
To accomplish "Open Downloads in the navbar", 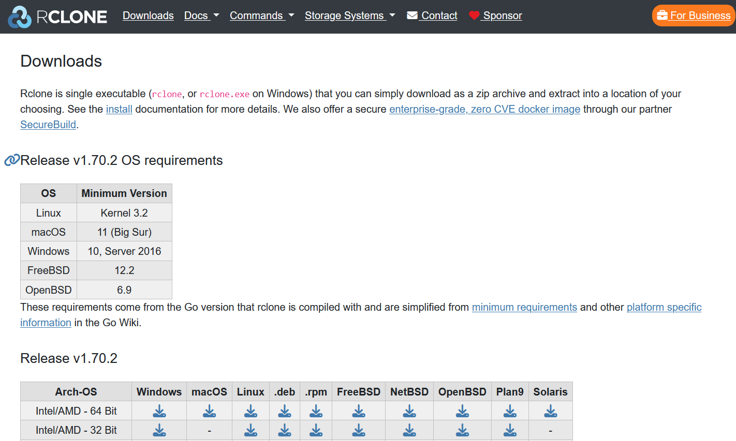I will point(148,16).
